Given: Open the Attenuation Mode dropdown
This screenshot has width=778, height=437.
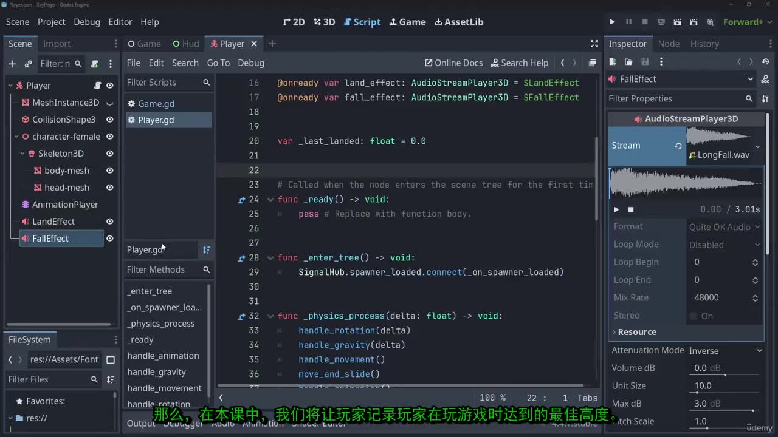Looking at the screenshot, I should point(726,350).
